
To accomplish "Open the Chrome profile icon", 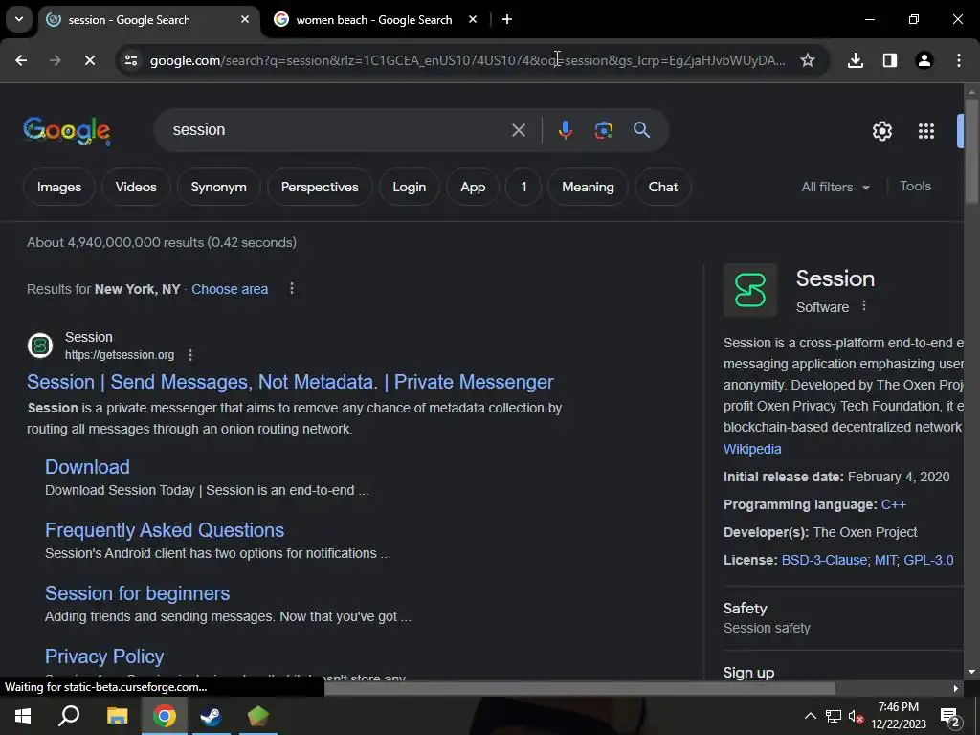I will 924,60.
